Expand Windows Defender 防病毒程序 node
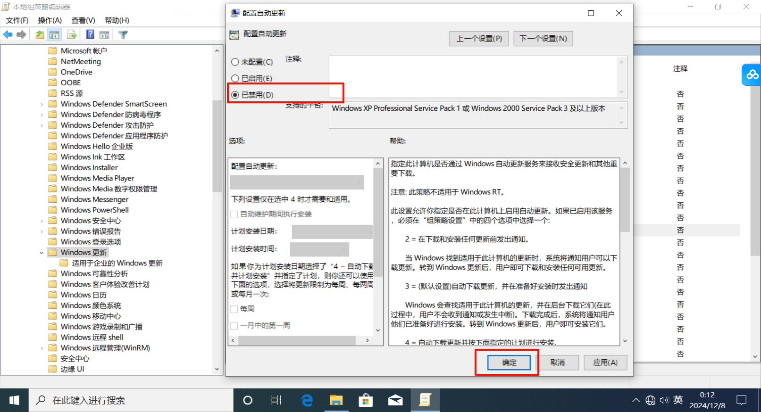Viewport: 761px width, 412px height. (42, 115)
